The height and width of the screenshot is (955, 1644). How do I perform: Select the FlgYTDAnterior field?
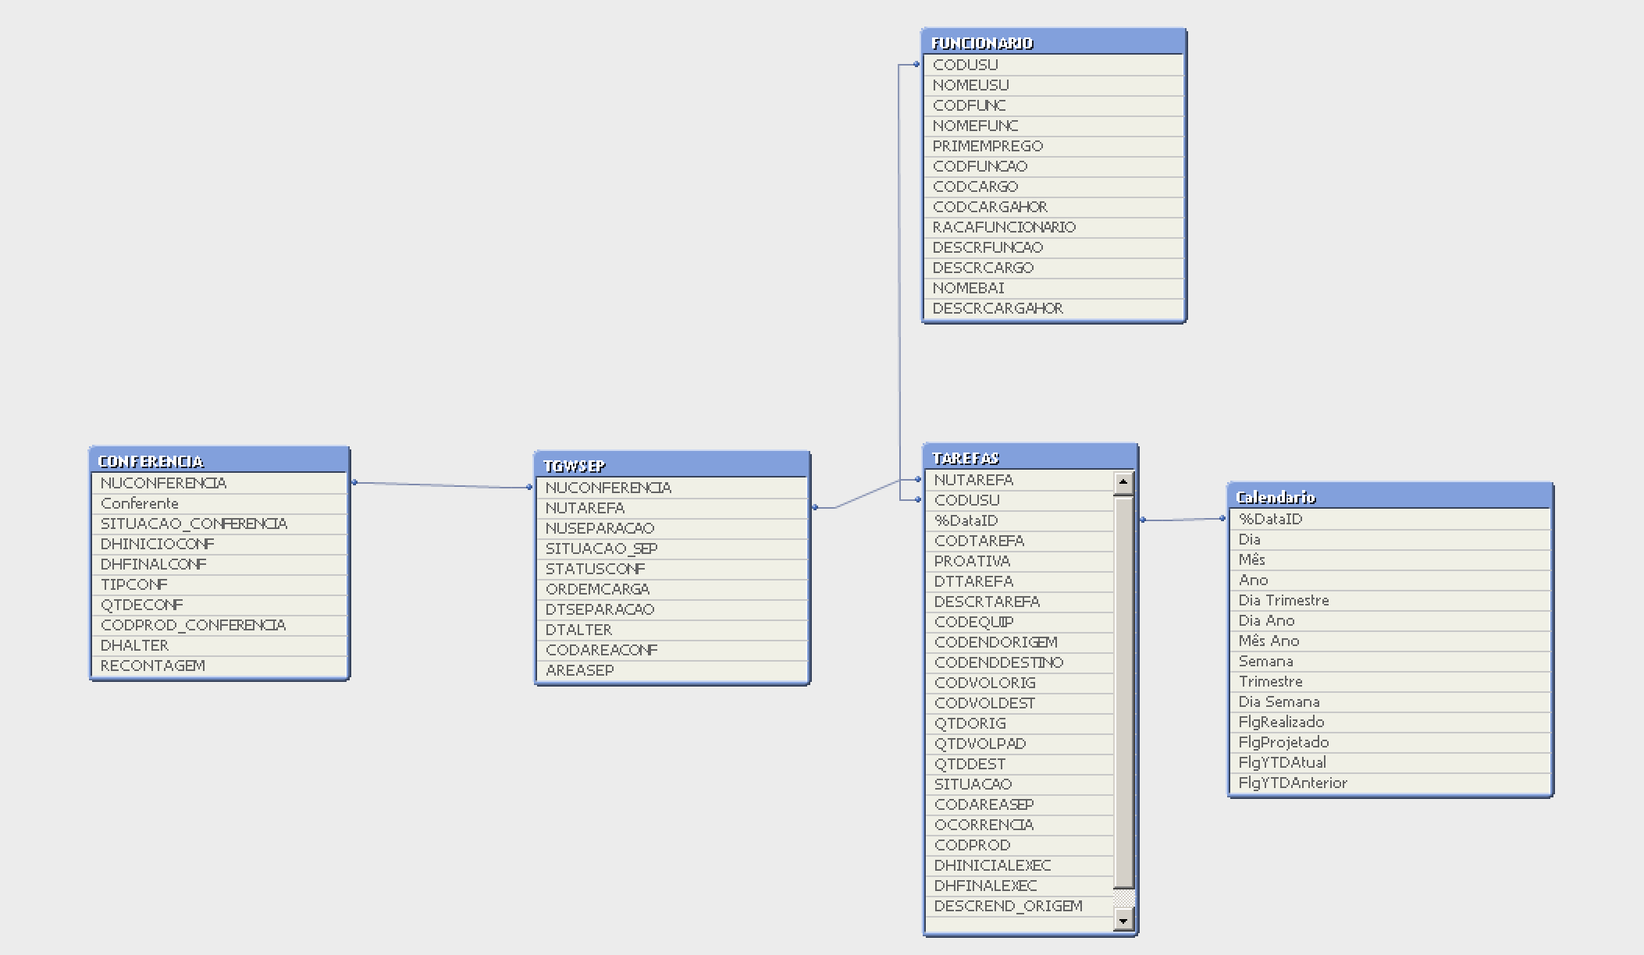pos(1293,783)
